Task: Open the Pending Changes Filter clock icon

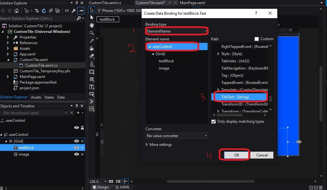Action: click(x=27, y=11)
